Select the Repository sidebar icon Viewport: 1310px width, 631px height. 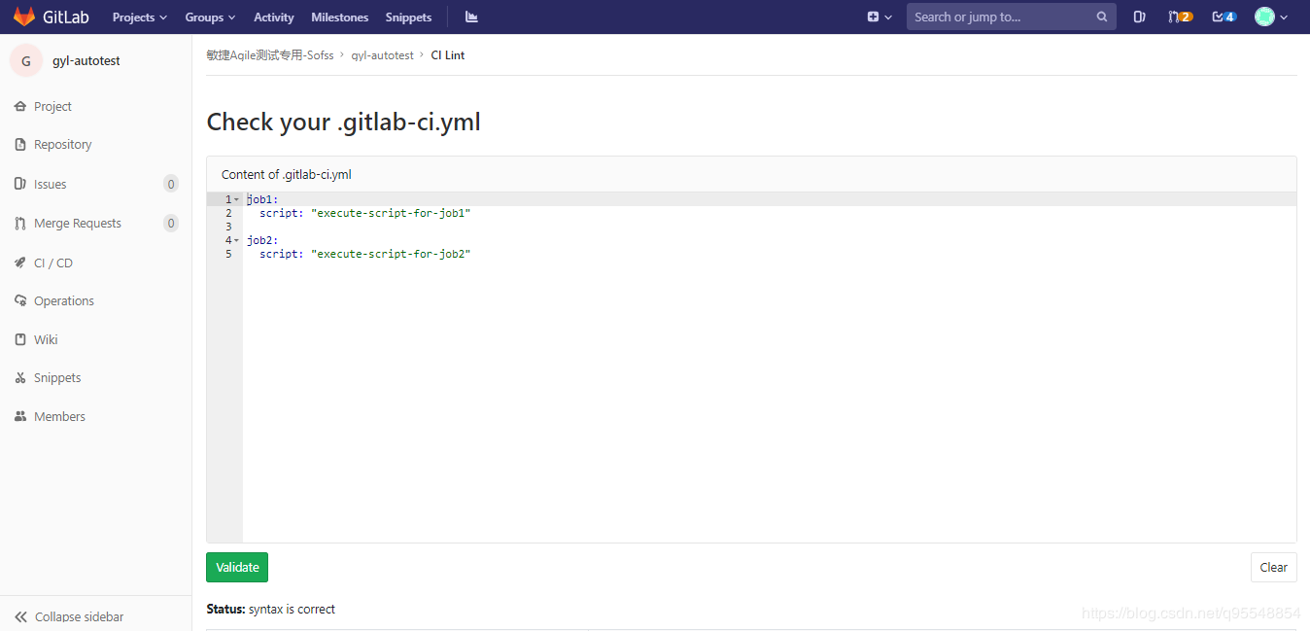61,144
